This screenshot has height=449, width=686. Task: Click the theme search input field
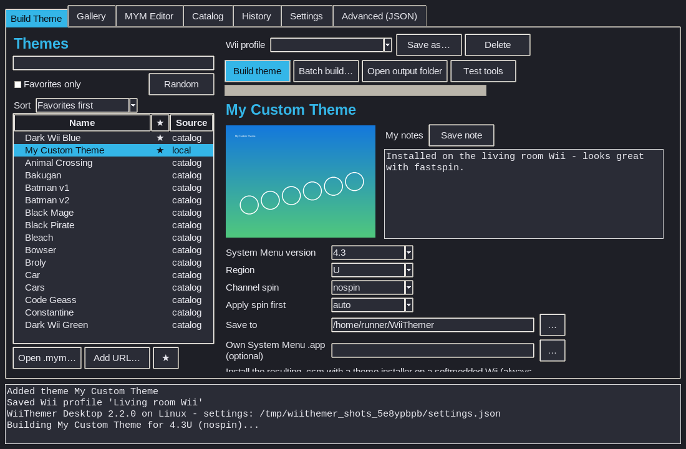pos(114,63)
